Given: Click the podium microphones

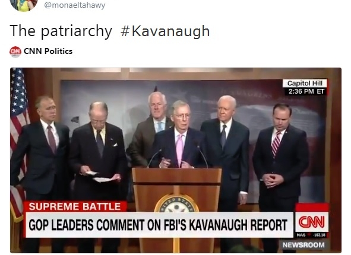Looking at the screenshot, I should [x=178, y=157].
